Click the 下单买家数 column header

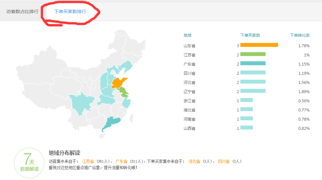[250, 35]
